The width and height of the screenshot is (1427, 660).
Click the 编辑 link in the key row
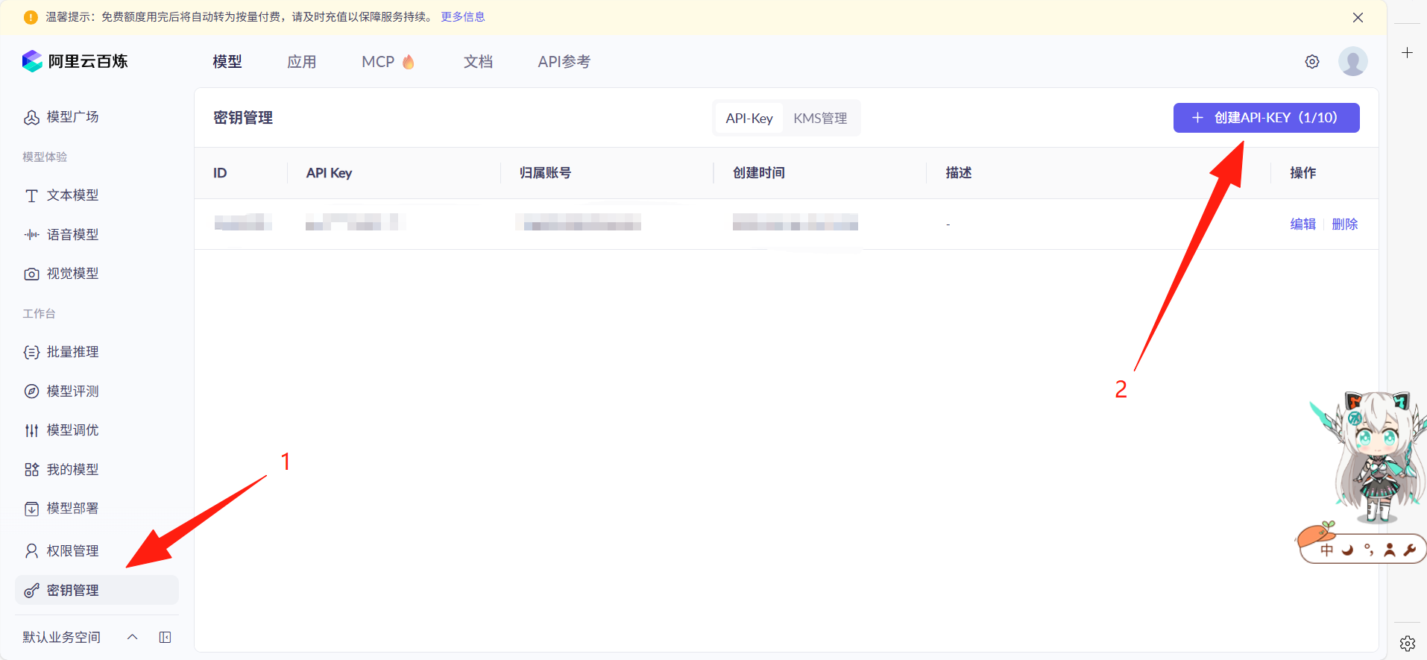[x=1303, y=224]
